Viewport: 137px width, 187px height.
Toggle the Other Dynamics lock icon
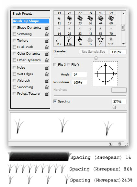coord(47,60)
